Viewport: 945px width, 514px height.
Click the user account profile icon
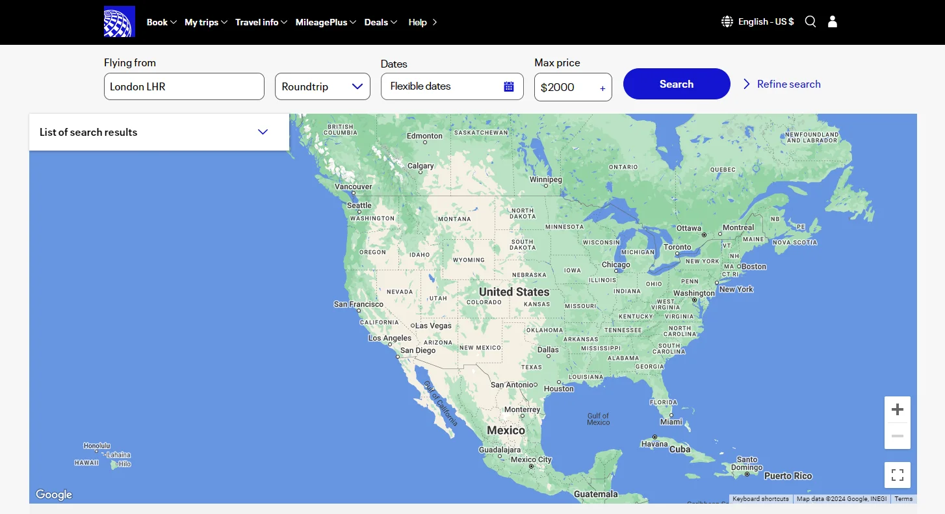[x=833, y=21]
